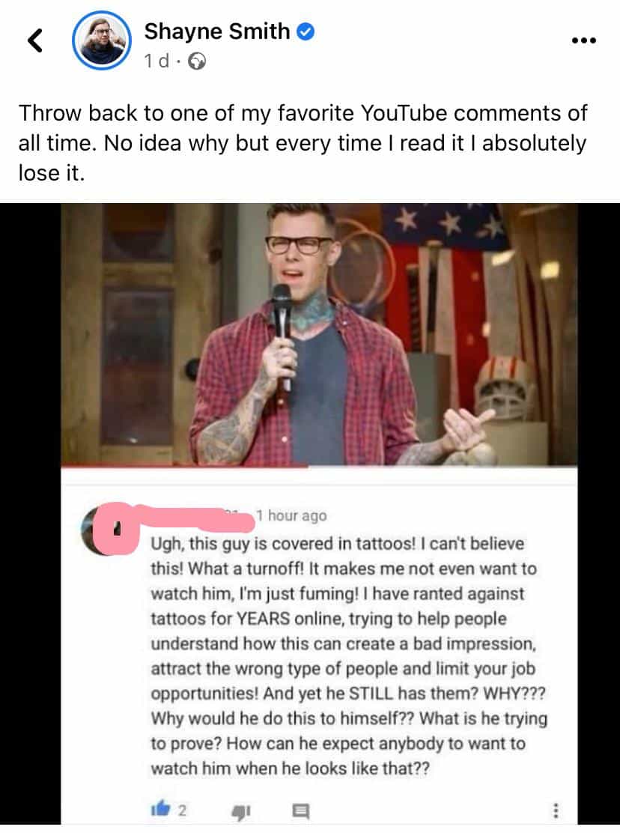
Task: Go back using the left chevron arrow
Action: pyautogui.click(x=35, y=40)
